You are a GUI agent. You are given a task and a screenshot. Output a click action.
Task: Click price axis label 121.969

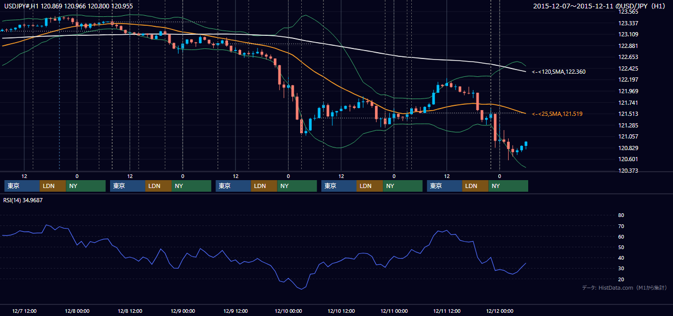(628, 91)
